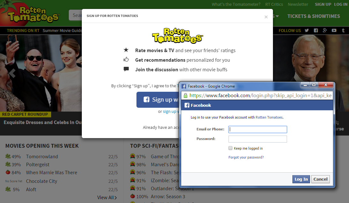349x203 pixels.
Task: Click certified fresh icon for iZombie
Action: (x=133, y=180)
